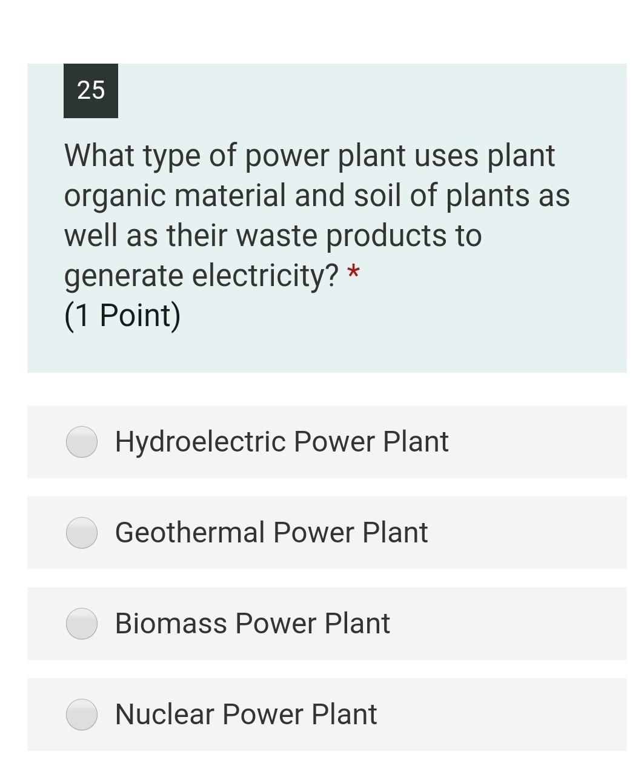644x780 pixels.
Task: Click the "well as their waste products" line
Action: pyautogui.click(x=273, y=235)
